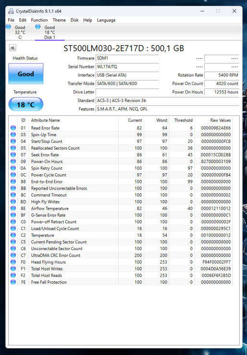Image resolution: width=247 pixels, height=355 pixels.
Task: Click the Interface field USB (Serial ATA)
Action: 127,75
